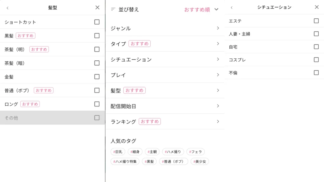Image resolution: width=324 pixels, height=182 pixels.
Task: Expand the 配信開始日 filter
Action: coord(218,106)
